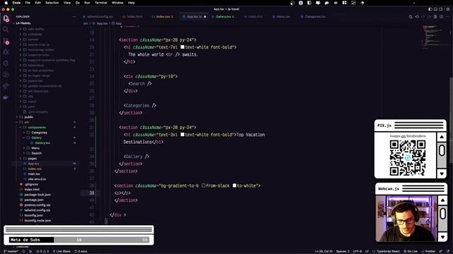Open the editor more actions ellipsis
The width and height of the screenshot is (453, 254).
(447, 17)
